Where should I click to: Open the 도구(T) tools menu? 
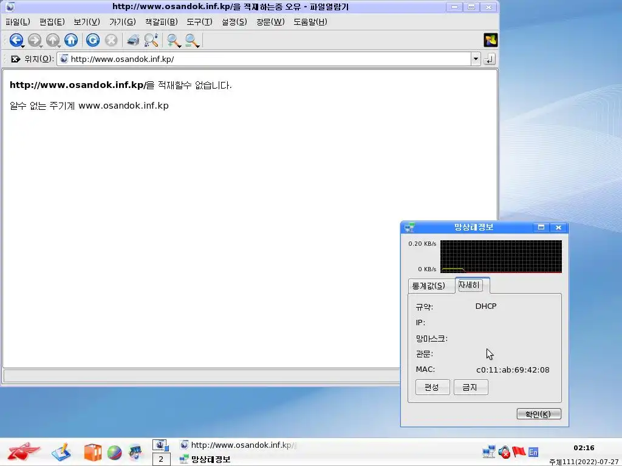[x=199, y=22]
